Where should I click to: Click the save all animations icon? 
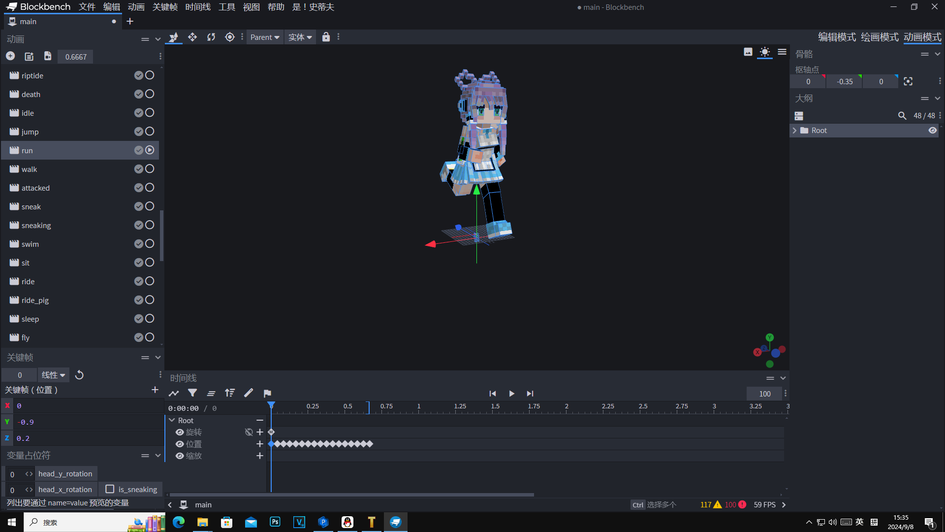48,56
